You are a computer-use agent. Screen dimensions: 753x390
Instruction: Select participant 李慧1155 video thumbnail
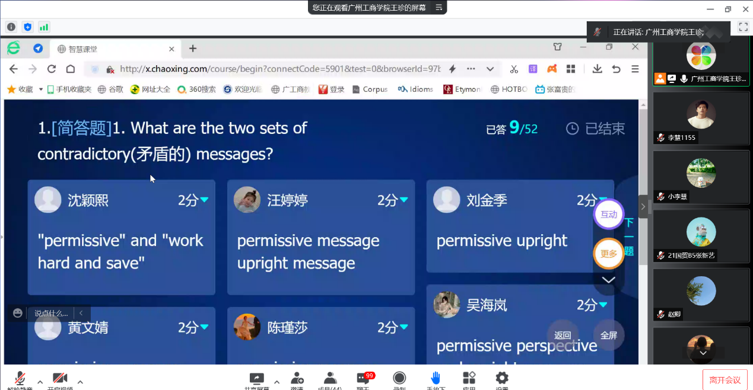701,119
